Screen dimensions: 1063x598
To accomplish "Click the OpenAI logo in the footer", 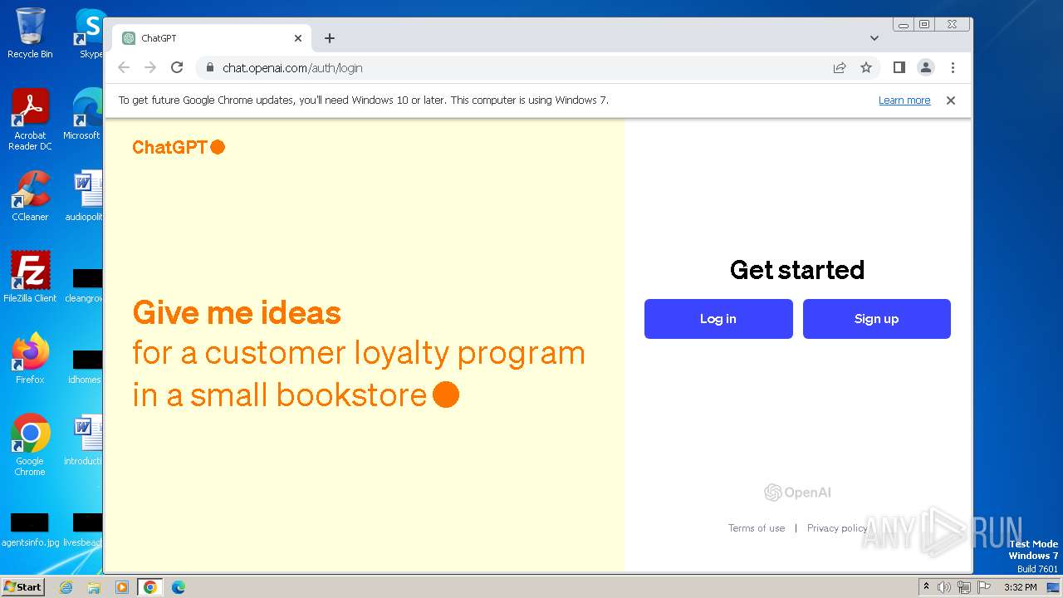I will (x=797, y=493).
